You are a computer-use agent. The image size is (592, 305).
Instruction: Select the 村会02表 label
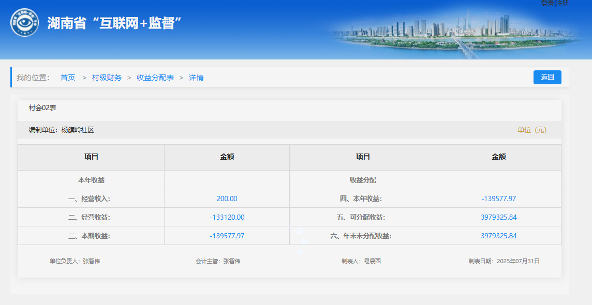pos(42,108)
